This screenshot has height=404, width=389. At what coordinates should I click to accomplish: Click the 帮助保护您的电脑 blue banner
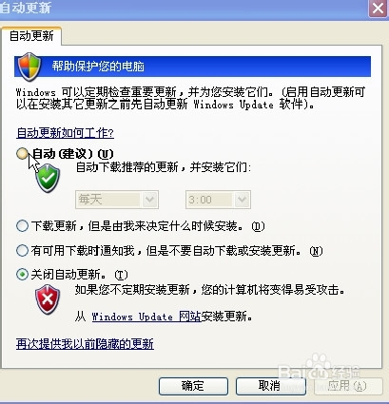coord(192,67)
